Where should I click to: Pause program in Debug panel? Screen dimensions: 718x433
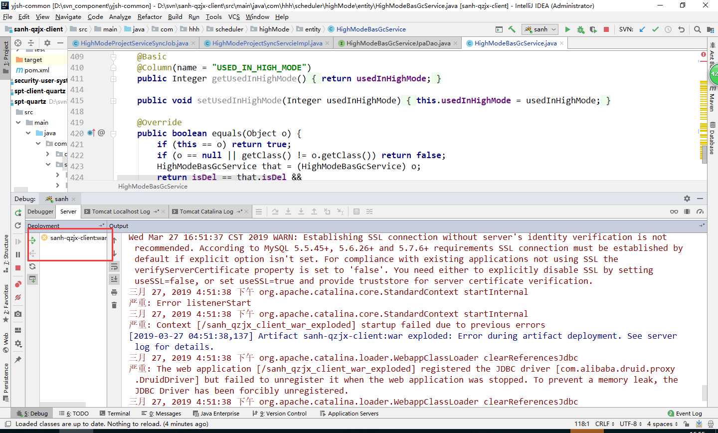(x=18, y=254)
